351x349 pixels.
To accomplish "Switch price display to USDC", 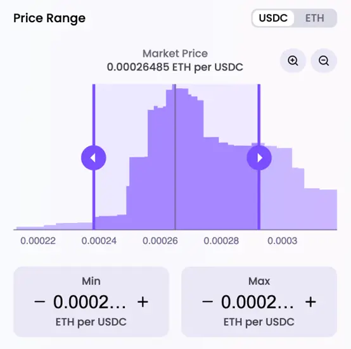I will click(273, 18).
